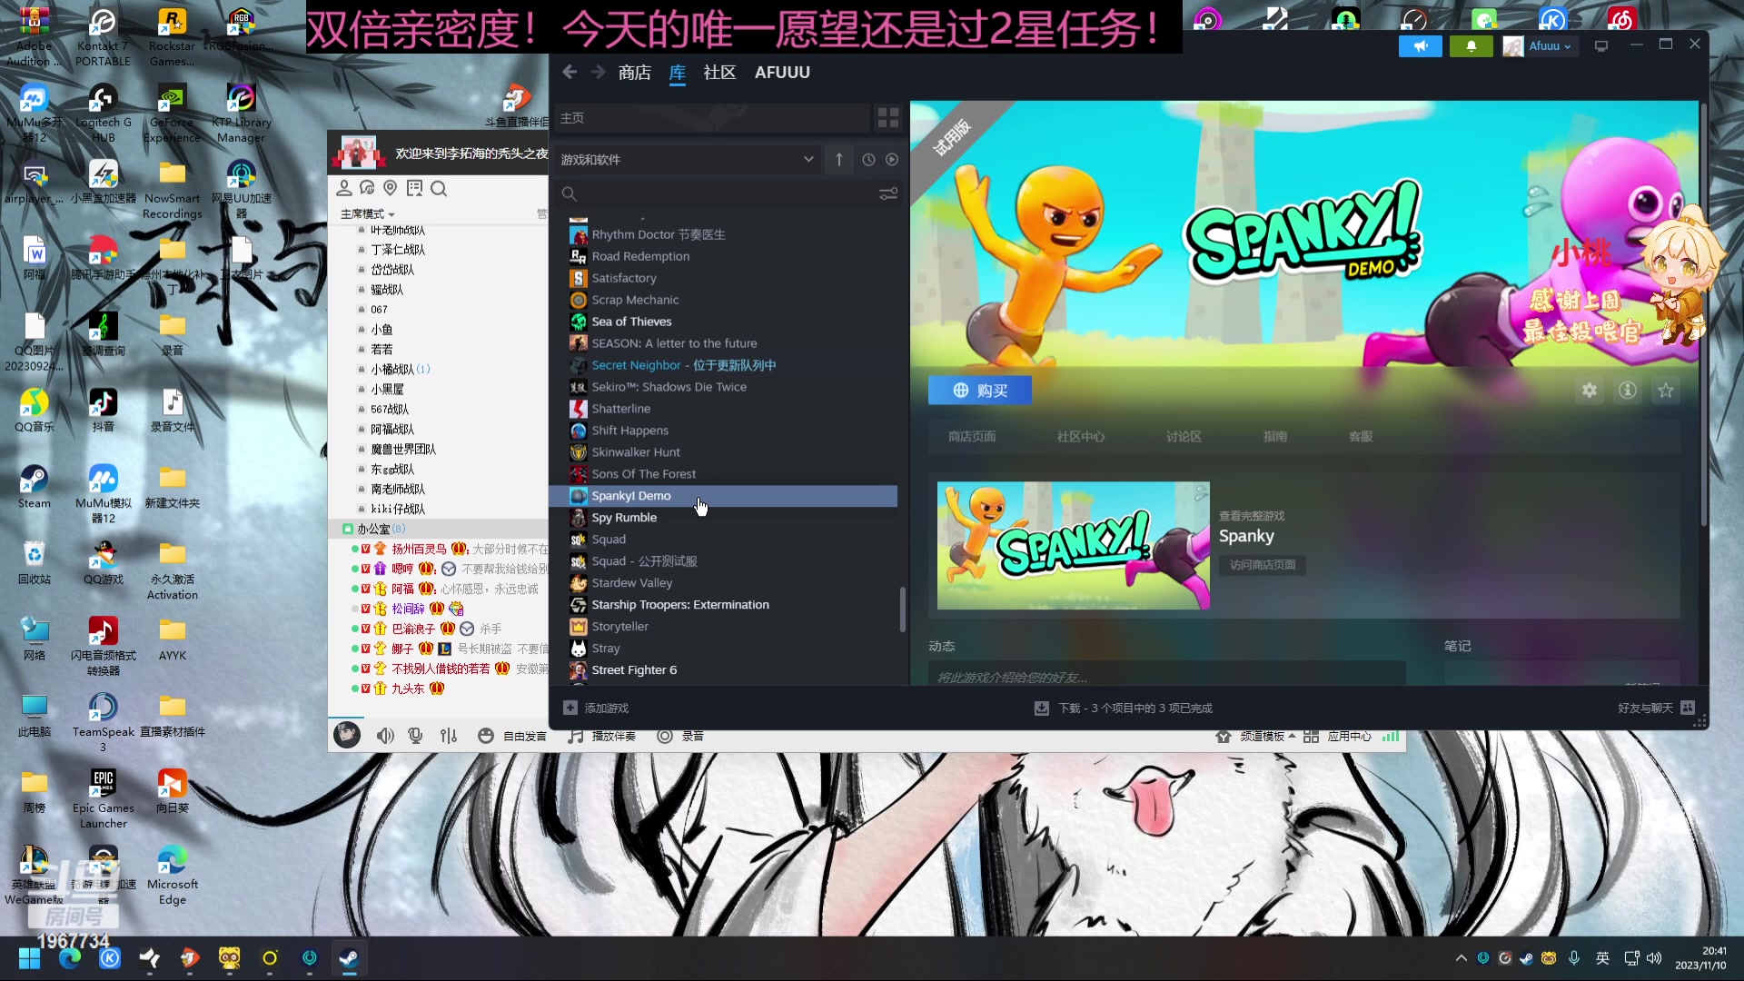Click 播放伴奏 music button
1744x981 pixels.
point(601,736)
